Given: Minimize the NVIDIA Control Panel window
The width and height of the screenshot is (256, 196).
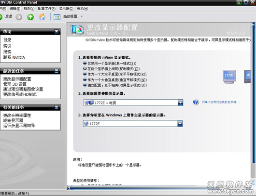Looking at the screenshot, I should 239,2.
